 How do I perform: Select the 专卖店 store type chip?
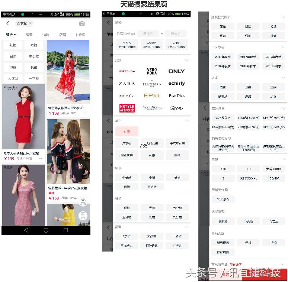pos(249,221)
